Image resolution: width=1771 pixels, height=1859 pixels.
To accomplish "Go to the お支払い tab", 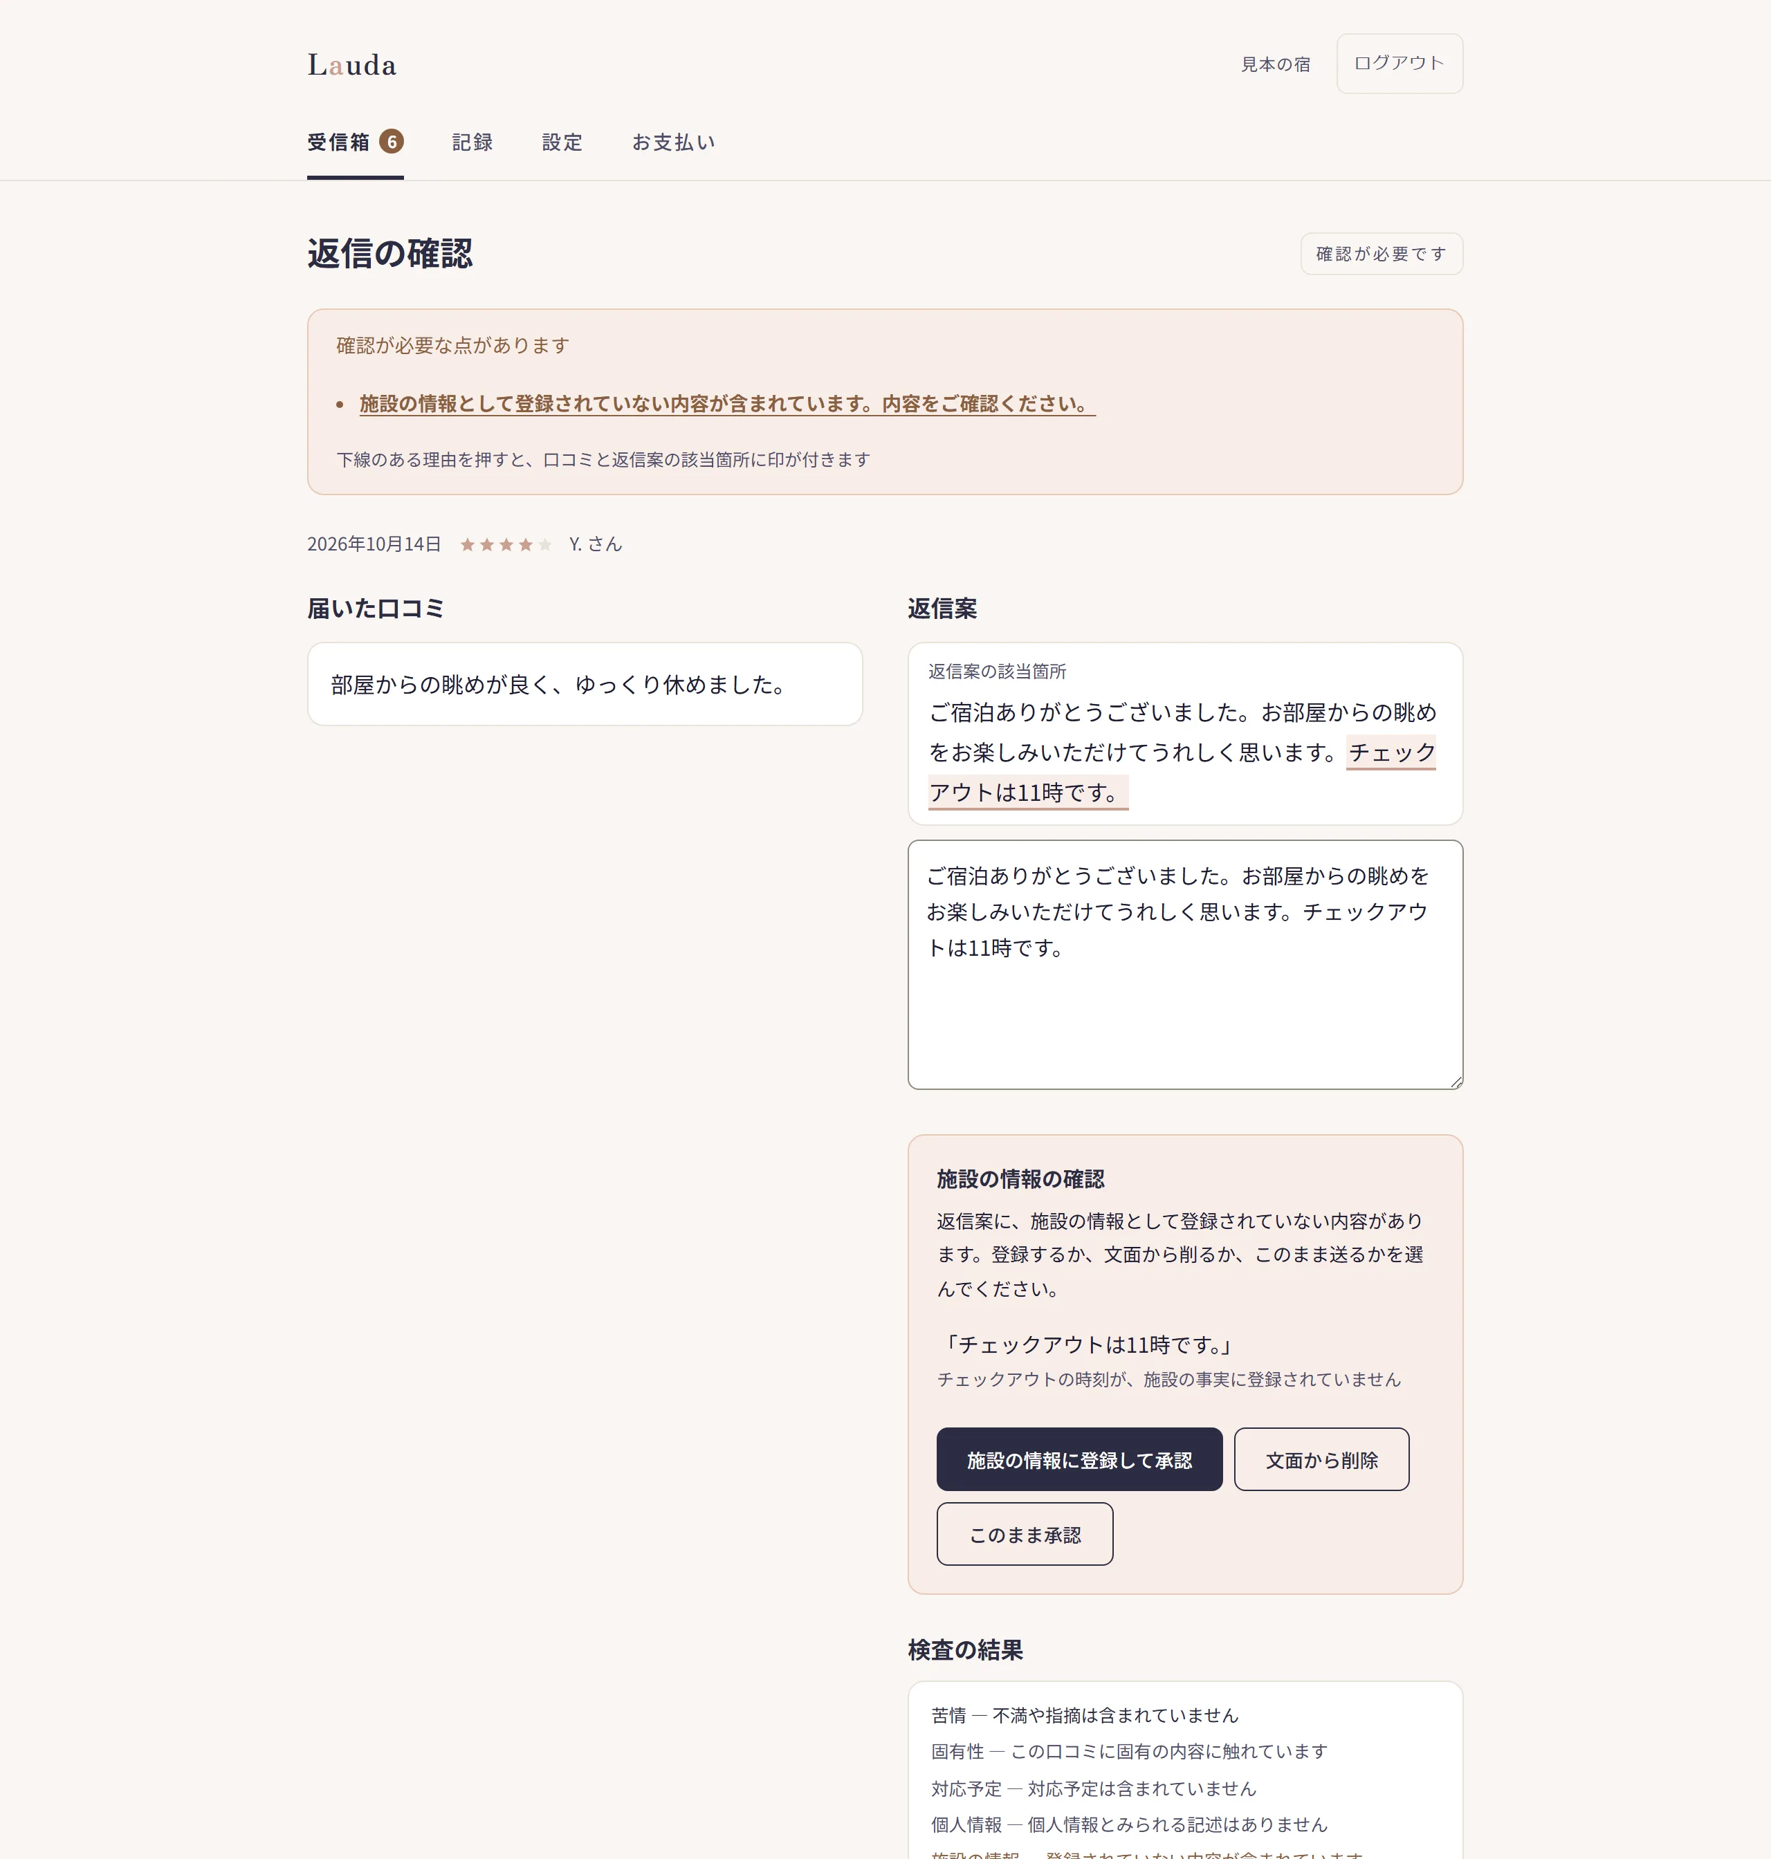I will click(x=673, y=142).
